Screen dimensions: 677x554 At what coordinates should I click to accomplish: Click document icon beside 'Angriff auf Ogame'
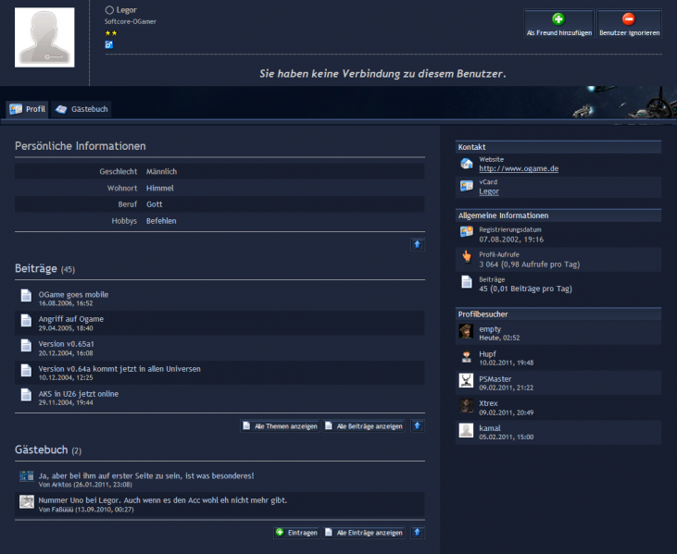pos(26,321)
